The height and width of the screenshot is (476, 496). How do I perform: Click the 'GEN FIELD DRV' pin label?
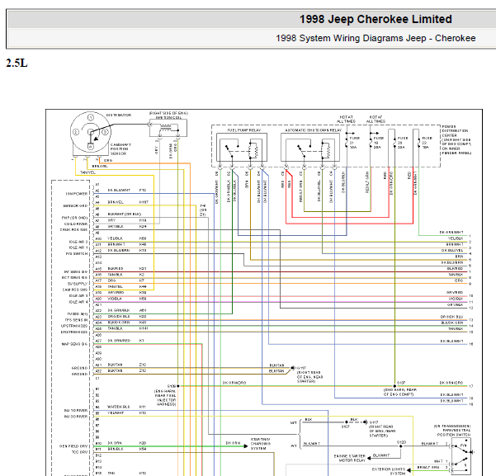pyautogui.click(x=73, y=446)
